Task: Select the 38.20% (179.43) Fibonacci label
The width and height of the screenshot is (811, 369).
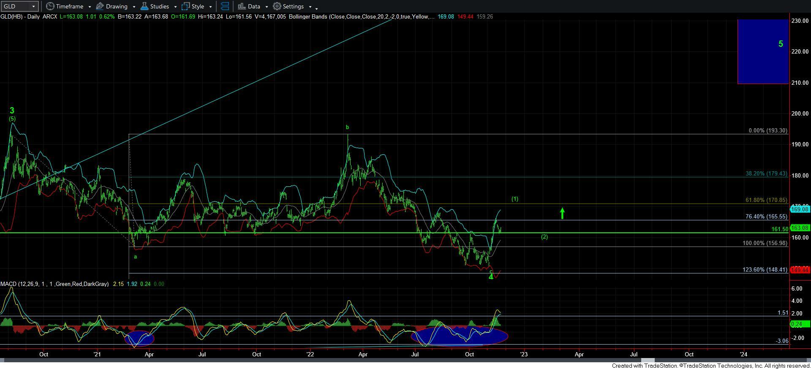Action: pos(766,173)
